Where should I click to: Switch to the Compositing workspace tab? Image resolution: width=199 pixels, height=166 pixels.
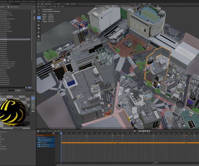pos(32,2)
